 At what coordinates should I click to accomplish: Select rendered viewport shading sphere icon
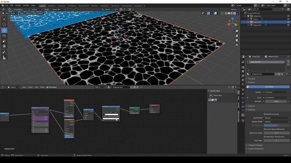click(x=235, y=13)
